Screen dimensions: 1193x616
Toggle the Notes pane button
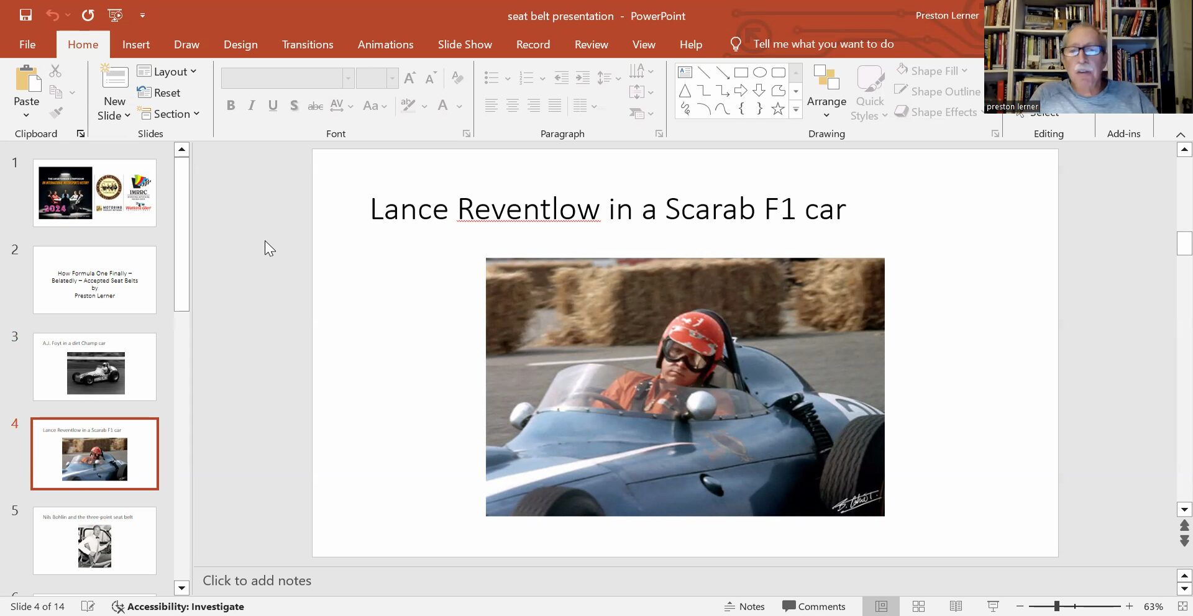tap(744, 606)
